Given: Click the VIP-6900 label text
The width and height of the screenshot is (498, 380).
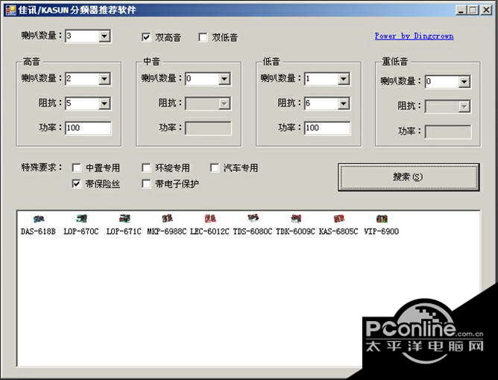Looking at the screenshot, I should click(381, 232).
